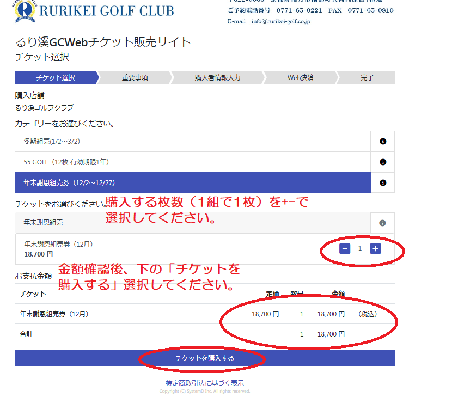Open info for 冬期組売(1/2～3/2) category
This screenshot has width=458, height=403.
[383, 142]
